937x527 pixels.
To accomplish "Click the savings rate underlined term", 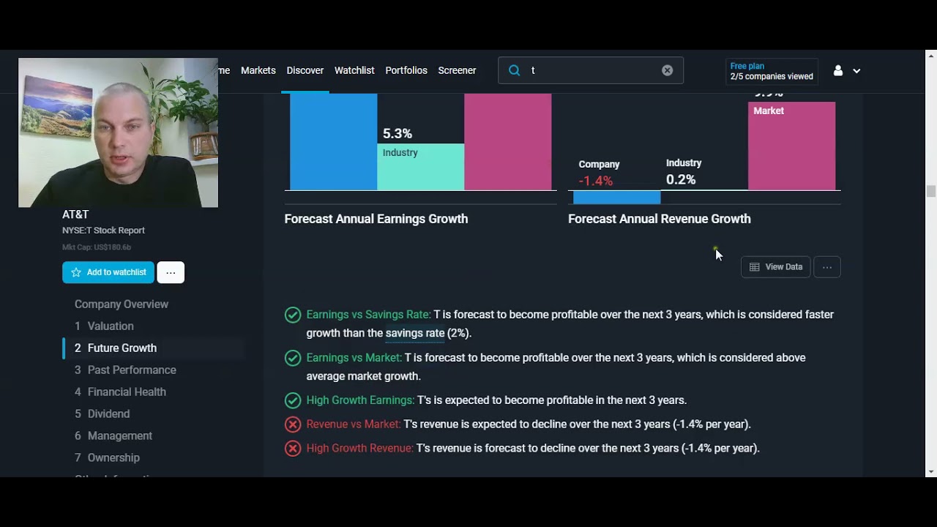I will (415, 333).
